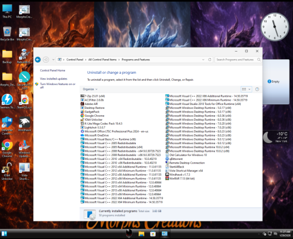Open the Organize dropdown menu
The image size is (293, 239).
click(x=90, y=89)
